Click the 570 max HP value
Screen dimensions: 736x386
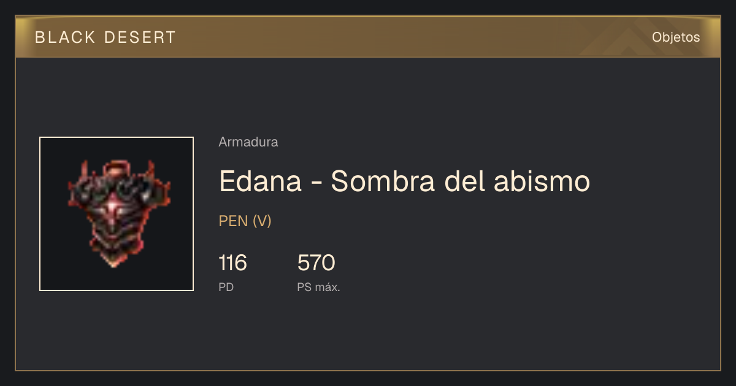pyautogui.click(x=316, y=263)
